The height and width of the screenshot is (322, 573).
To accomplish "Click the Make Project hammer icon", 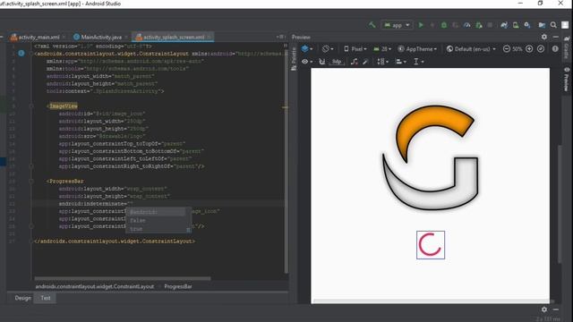I will coord(372,25).
